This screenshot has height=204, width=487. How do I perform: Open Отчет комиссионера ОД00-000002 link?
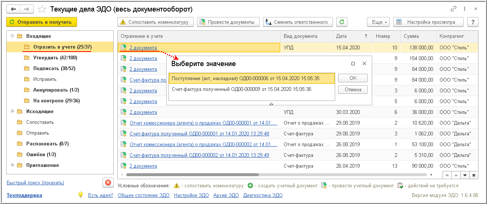(x=203, y=144)
